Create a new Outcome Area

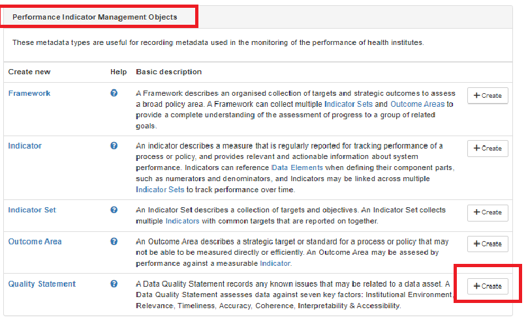click(488, 244)
